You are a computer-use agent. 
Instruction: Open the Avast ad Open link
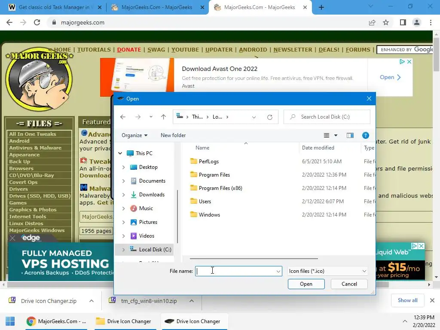tap(390, 77)
